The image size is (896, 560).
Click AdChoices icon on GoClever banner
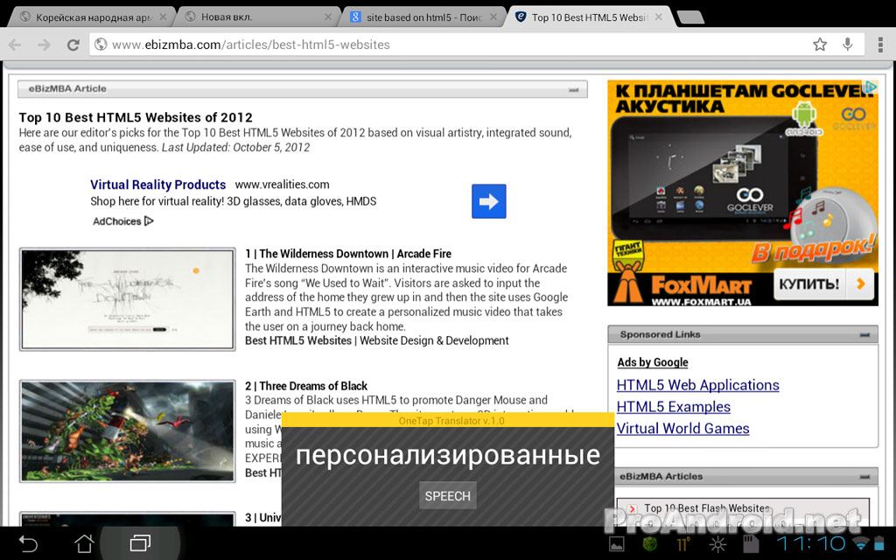871,87
